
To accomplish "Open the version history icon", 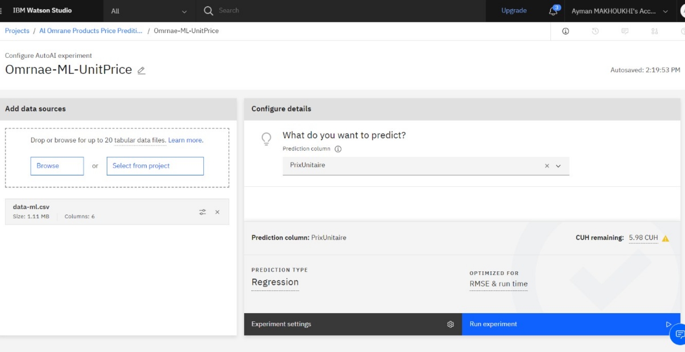I will [595, 31].
